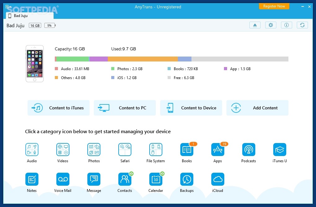Click the Content to PC button
316x207 pixels.
(125, 108)
